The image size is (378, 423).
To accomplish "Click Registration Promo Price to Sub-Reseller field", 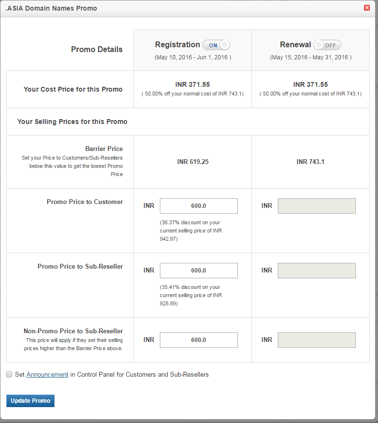I will [x=198, y=271].
